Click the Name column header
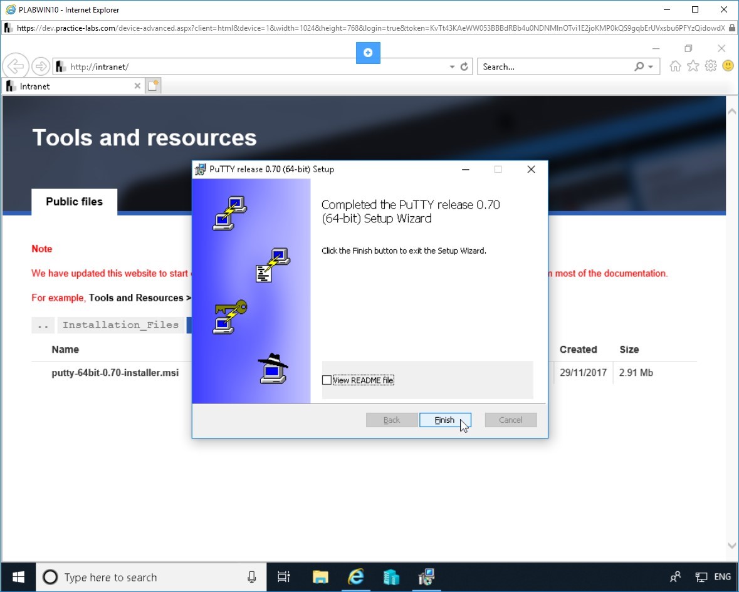The width and height of the screenshot is (739, 592). click(x=65, y=350)
